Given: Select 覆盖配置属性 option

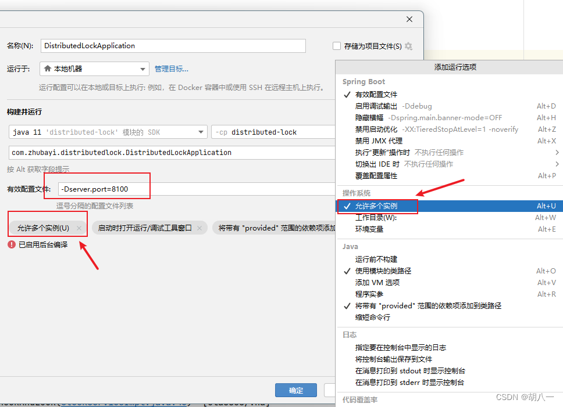Looking at the screenshot, I should 450,176.
